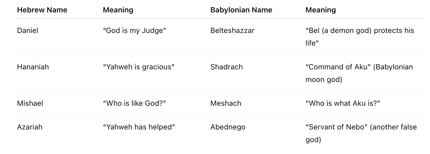The width and height of the screenshot is (430, 154).
Task: Select the "Daniel" cell
Action: click(28, 31)
